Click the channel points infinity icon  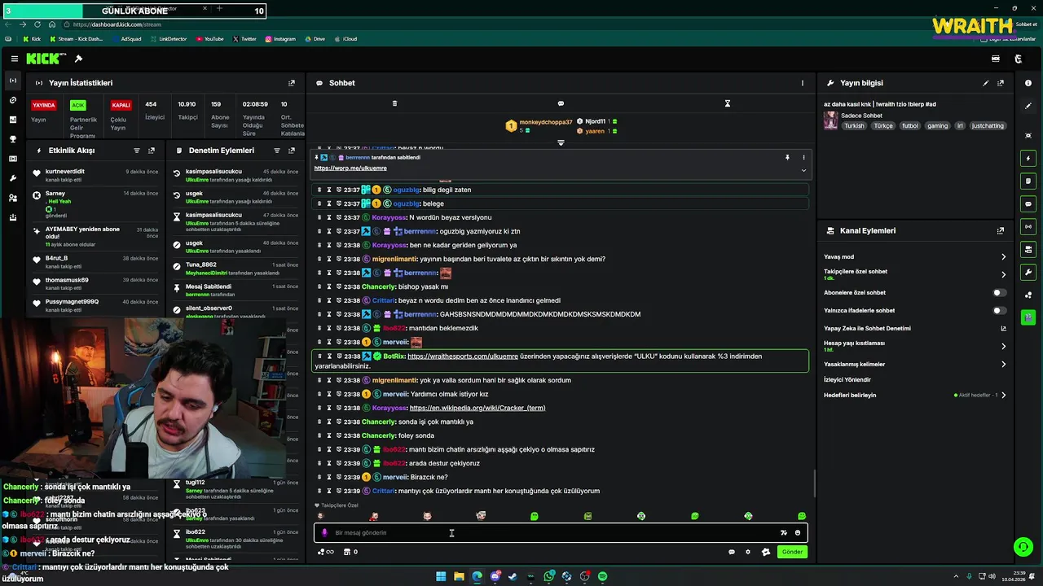pos(325,552)
